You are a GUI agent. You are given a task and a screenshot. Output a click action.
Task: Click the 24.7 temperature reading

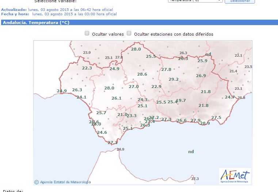230,97
